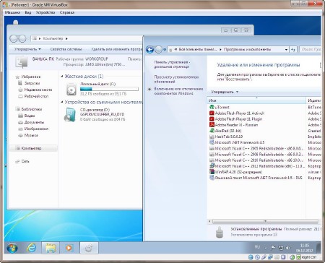Focus search box in Programs window
325x263 pixels.
click(311, 49)
